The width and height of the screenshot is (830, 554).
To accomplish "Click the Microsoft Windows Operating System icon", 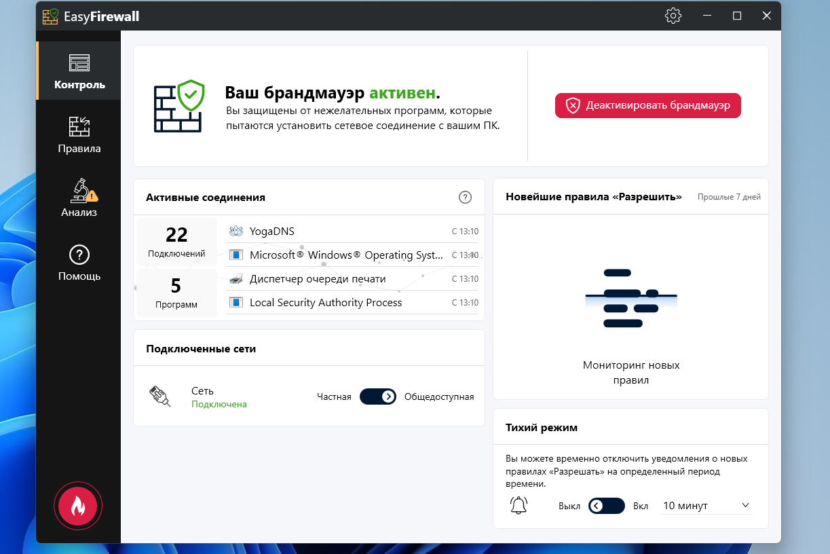I will tap(235, 255).
